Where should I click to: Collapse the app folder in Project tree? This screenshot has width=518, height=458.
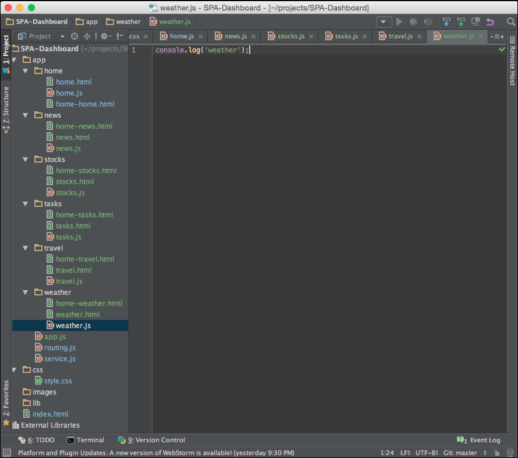click(13, 59)
